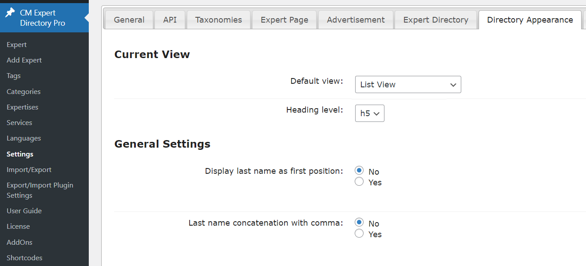The image size is (586, 266).
Task: Open the Expert Page tab
Action: pos(284,20)
